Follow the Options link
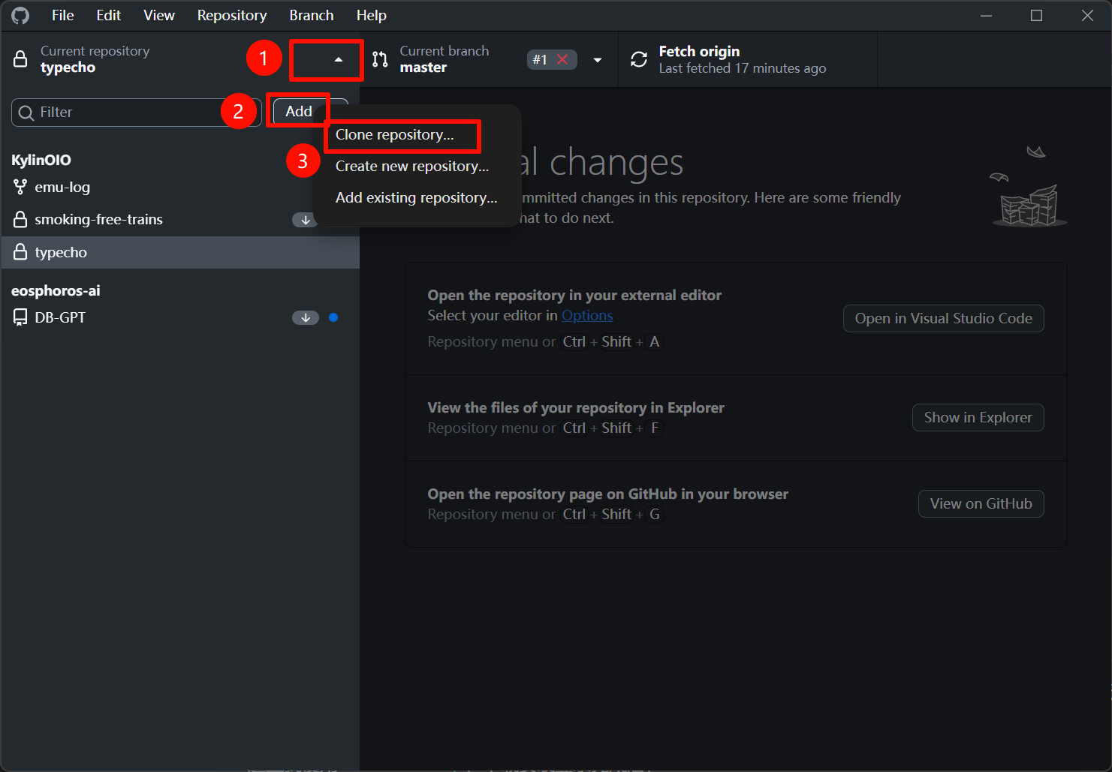Screen dimensions: 1112x772 click(587, 316)
